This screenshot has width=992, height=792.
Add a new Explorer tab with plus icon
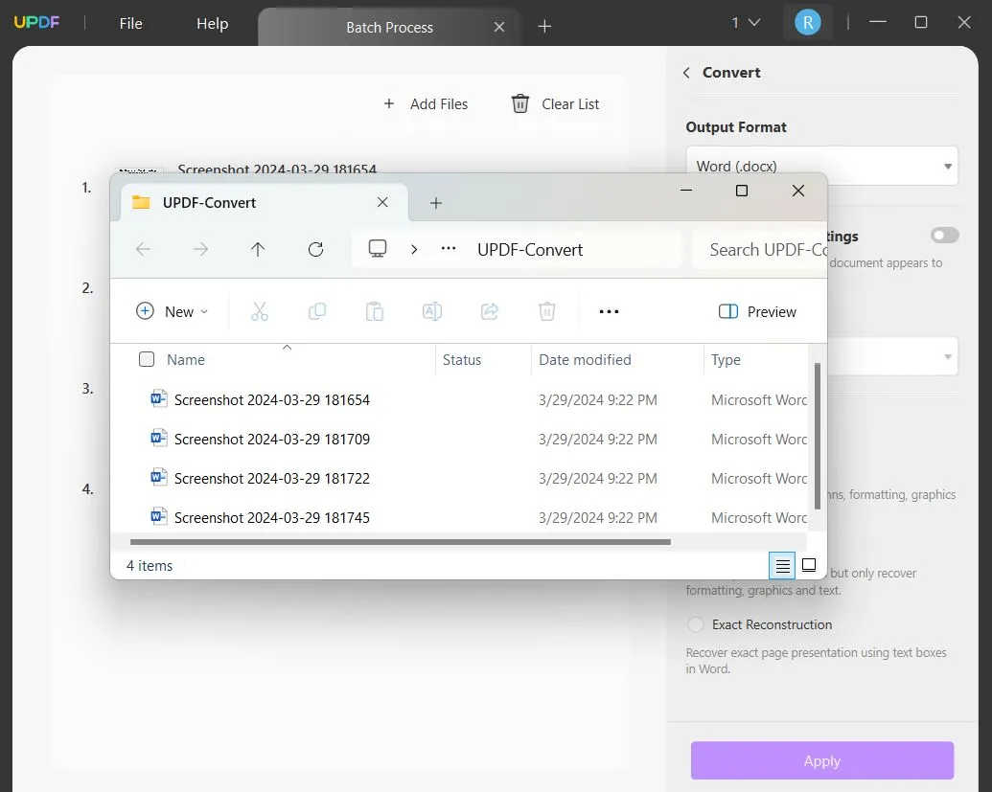click(x=436, y=203)
